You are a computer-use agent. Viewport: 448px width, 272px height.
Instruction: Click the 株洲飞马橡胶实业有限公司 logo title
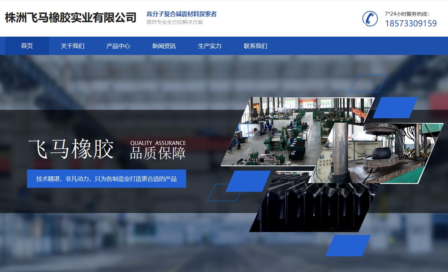71,18
